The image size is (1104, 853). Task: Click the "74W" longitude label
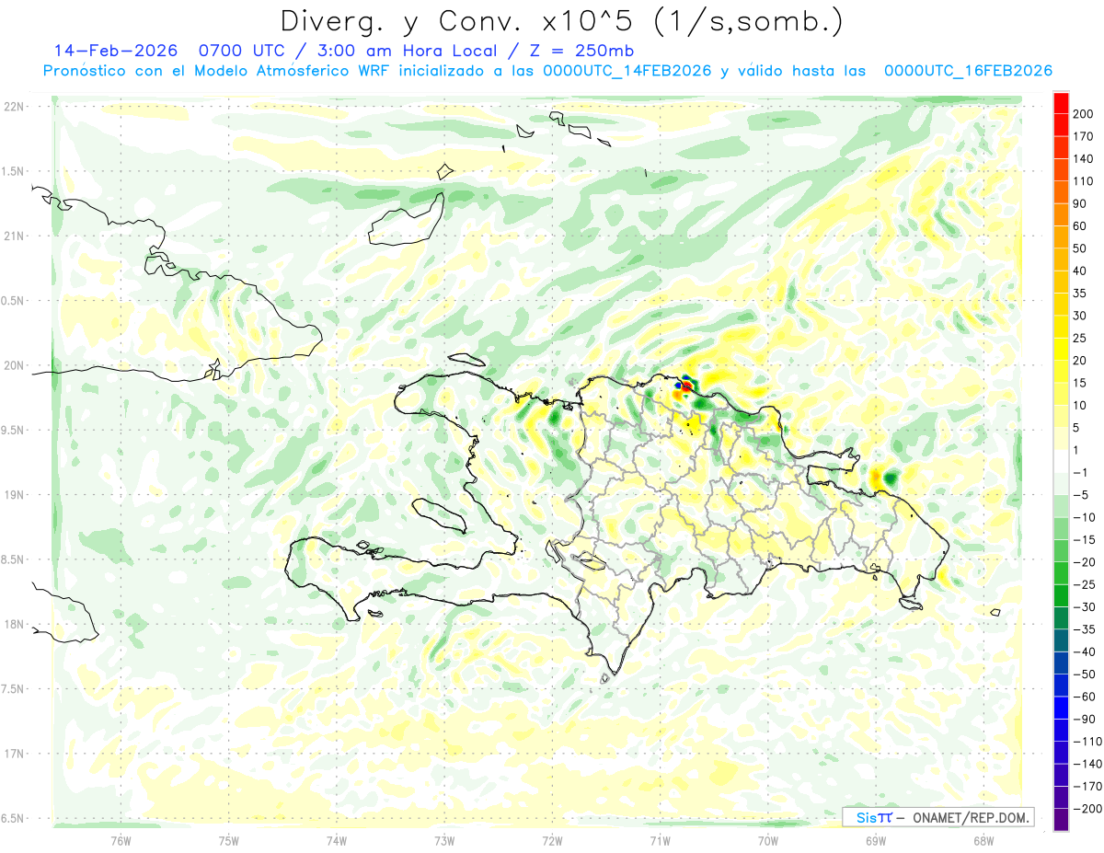coord(337,839)
